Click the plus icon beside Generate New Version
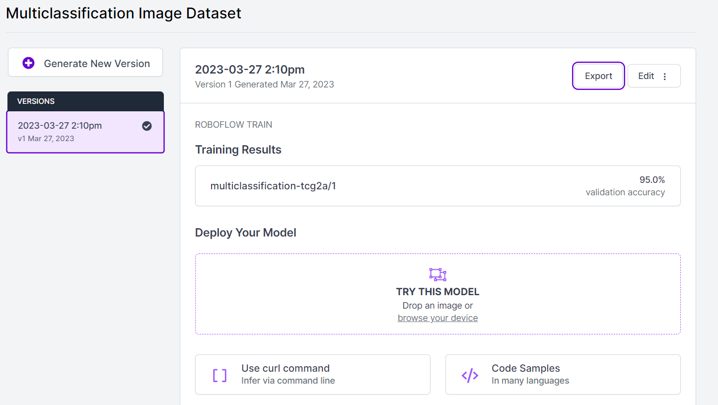This screenshot has height=405, width=718. (x=28, y=63)
